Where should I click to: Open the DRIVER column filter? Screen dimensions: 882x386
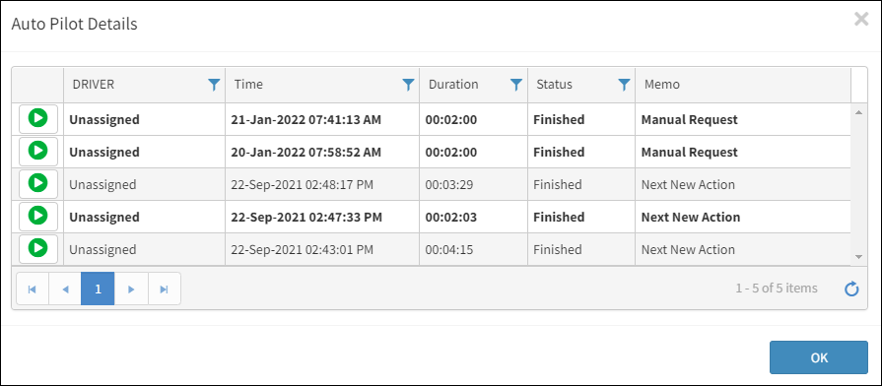214,85
